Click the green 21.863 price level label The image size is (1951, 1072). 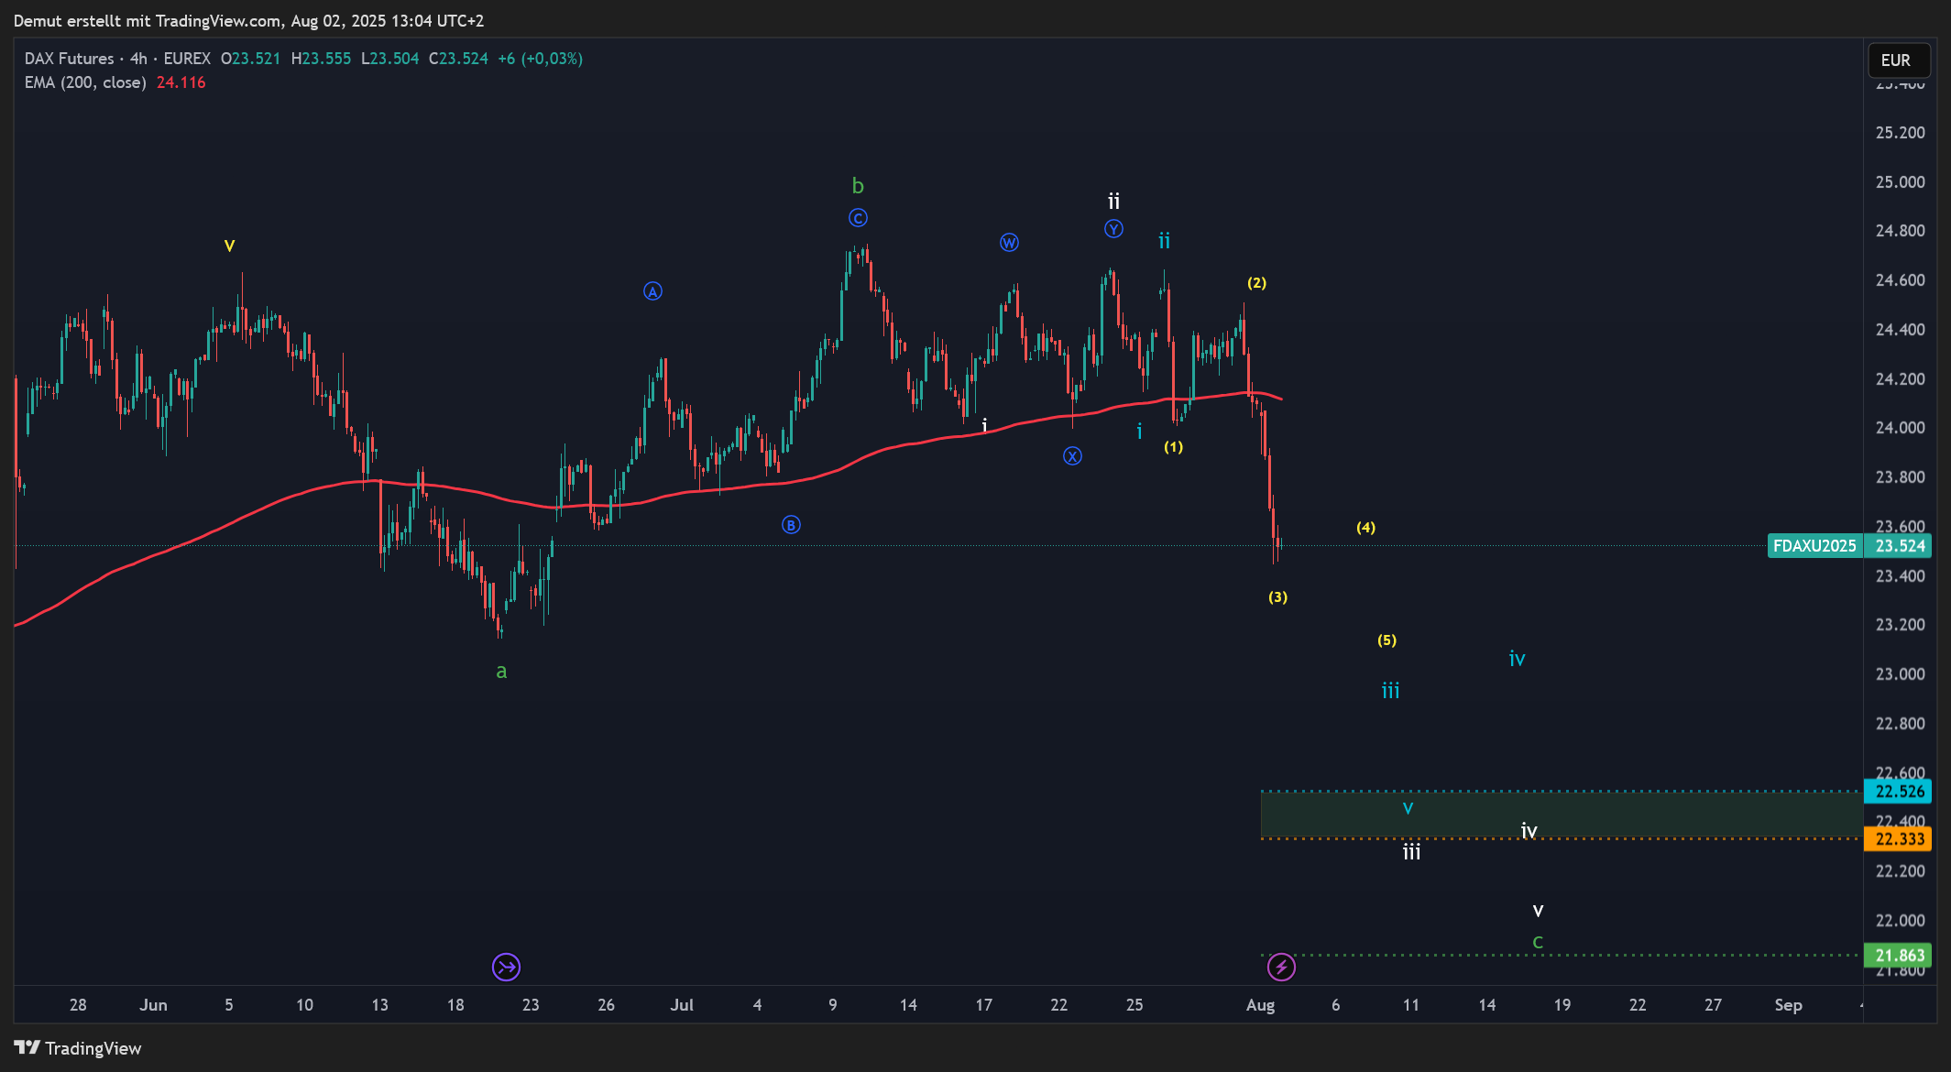pyautogui.click(x=1899, y=956)
